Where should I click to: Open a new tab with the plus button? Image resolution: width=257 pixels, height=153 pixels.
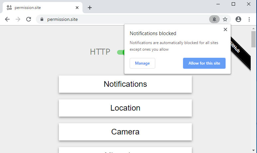tap(89, 8)
